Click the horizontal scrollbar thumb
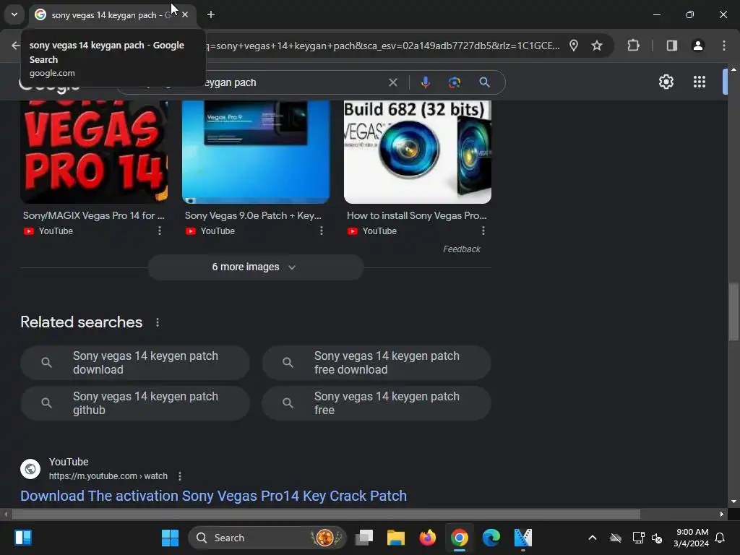This screenshot has height=555, width=740. tap(326, 514)
